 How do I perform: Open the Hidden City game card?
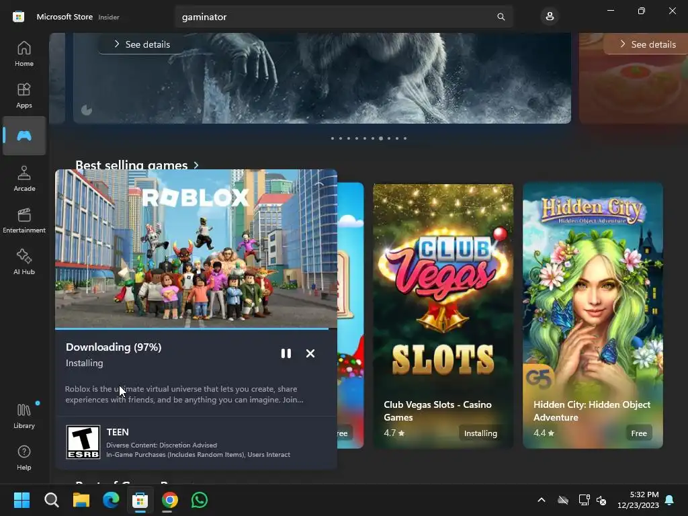(593, 316)
